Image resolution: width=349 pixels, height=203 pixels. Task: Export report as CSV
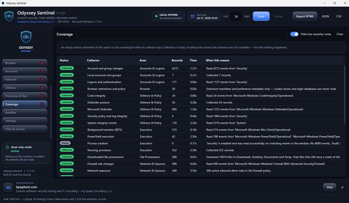339,16
